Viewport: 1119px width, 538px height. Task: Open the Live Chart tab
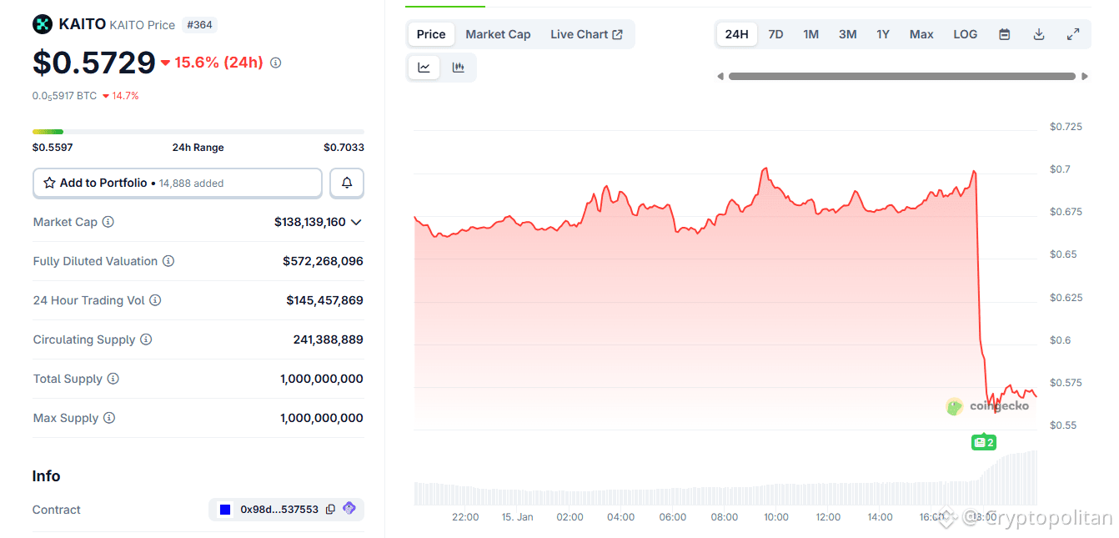pos(586,34)
